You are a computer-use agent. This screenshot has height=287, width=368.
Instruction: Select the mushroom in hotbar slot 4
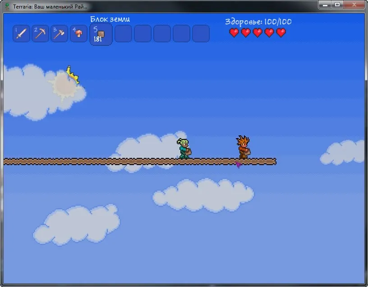pos(78,33)
